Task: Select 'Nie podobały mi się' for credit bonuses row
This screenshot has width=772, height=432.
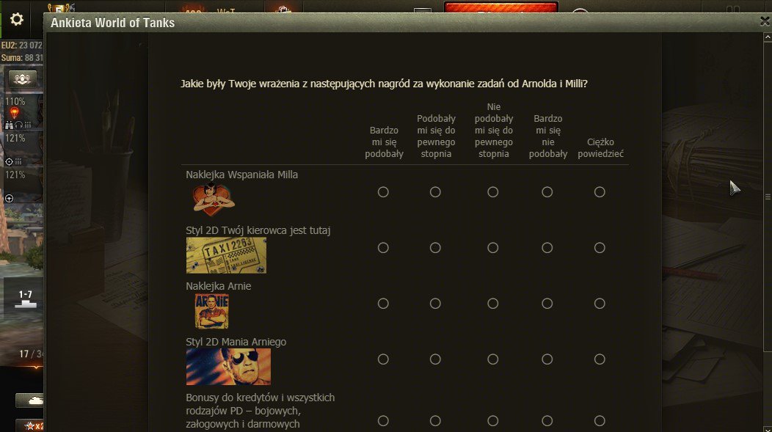Action: coord(493,421)
